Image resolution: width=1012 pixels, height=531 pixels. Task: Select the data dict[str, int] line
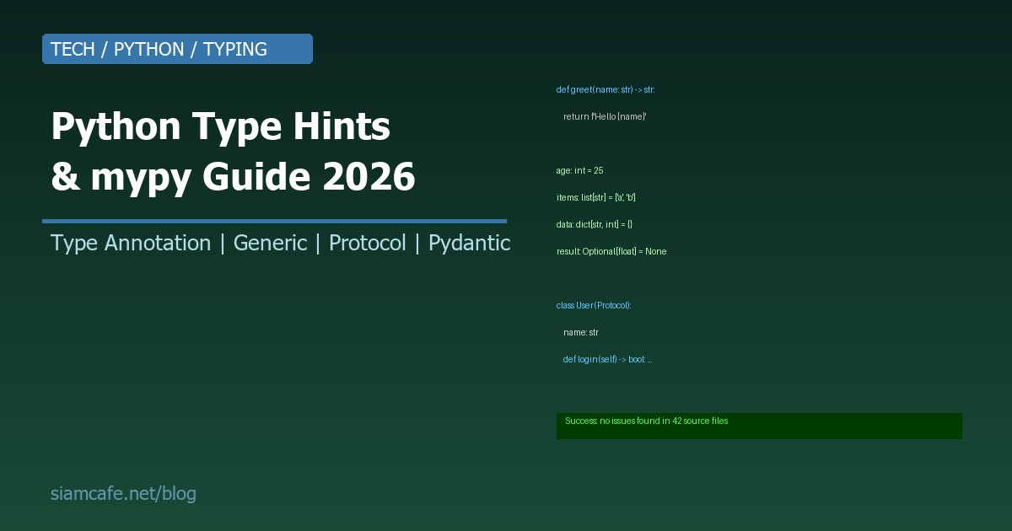coord(593,224)
